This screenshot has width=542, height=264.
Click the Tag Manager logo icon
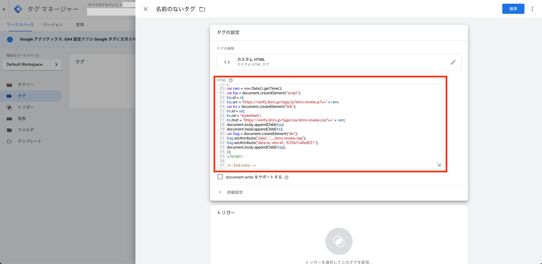(18, 9)
